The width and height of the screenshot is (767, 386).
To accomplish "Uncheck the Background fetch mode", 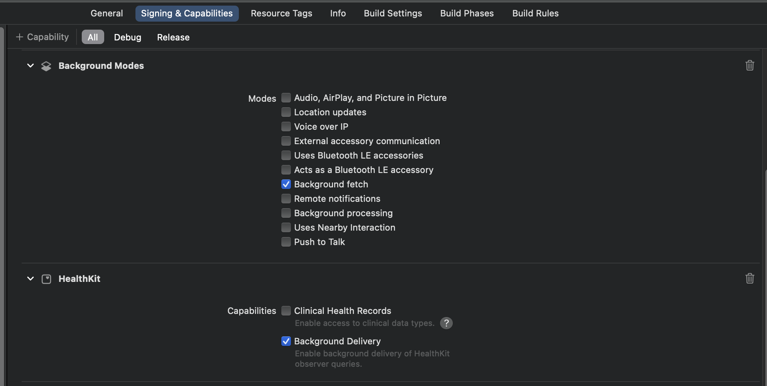I will pos(286,184).
